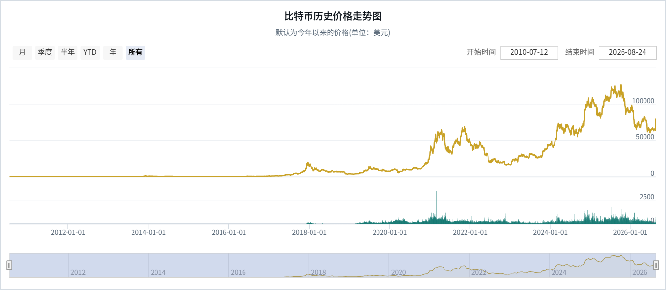Select the 半年 range button
This screenshot has height=290, width=666.
[67, 52]
